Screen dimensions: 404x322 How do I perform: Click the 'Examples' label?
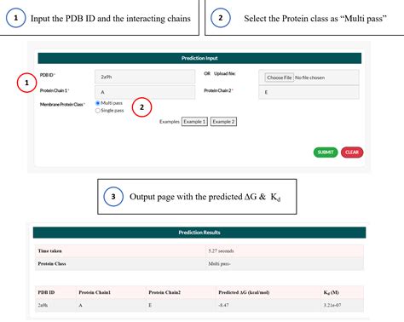click(x=170, y=122)
